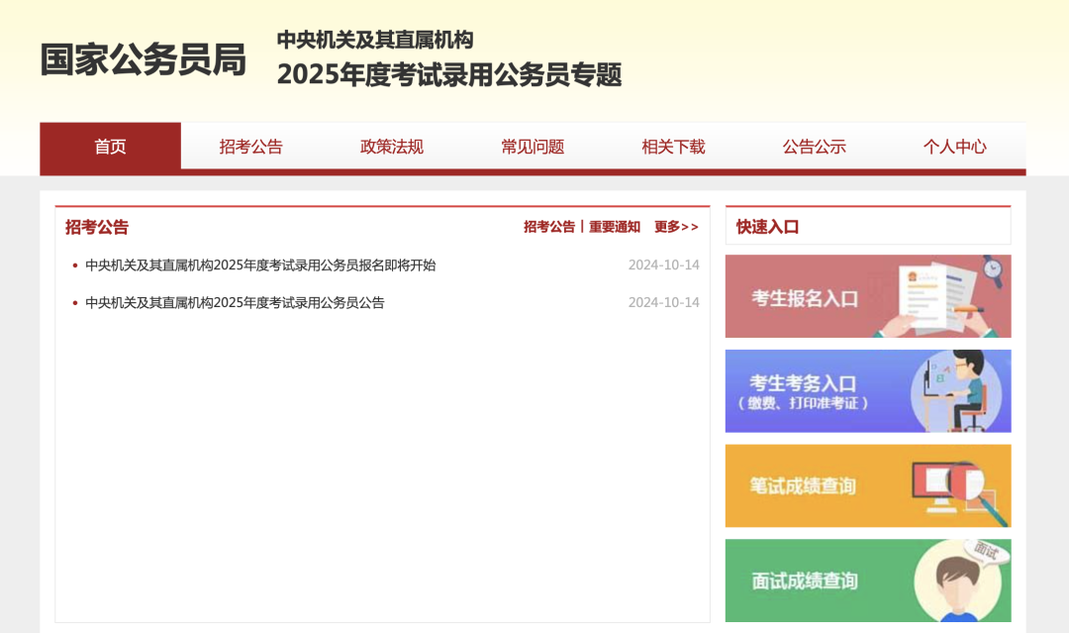
Task: Switch to the 重要通知 sub-tab
Action: [x=615, y=227]
